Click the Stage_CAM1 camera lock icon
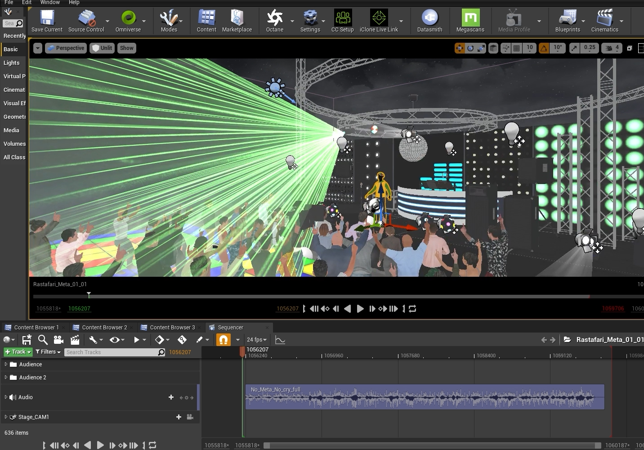The width and height of the screenshot is (644, 450). point(190,417)
